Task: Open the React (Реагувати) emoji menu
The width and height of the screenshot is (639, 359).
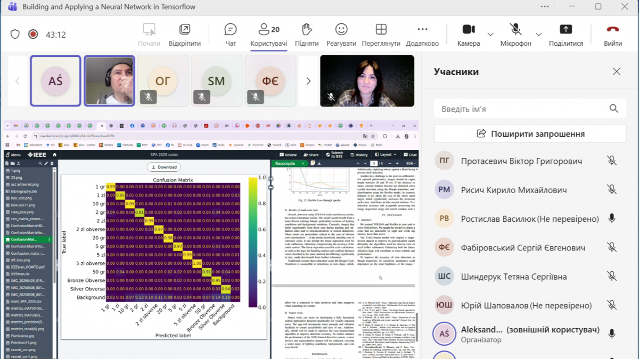Action: point(341,34)
